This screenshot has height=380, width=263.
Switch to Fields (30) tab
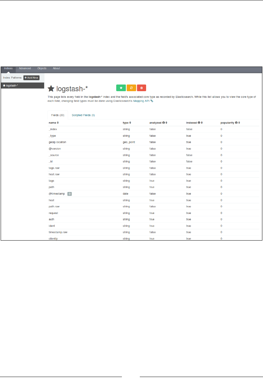tap(58, 115)
